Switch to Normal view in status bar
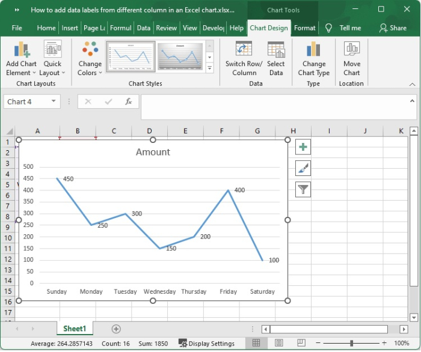Screen dimensions: 421x352 click(256, 344)
